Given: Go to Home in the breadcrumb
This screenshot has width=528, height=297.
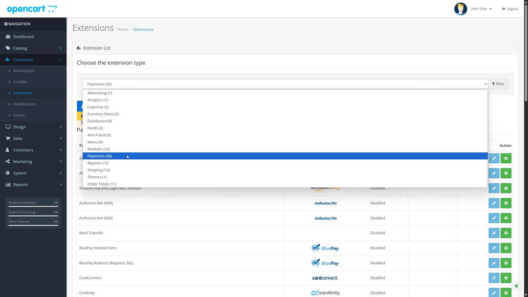Looking at the screenshot, I should coord(123,29).
